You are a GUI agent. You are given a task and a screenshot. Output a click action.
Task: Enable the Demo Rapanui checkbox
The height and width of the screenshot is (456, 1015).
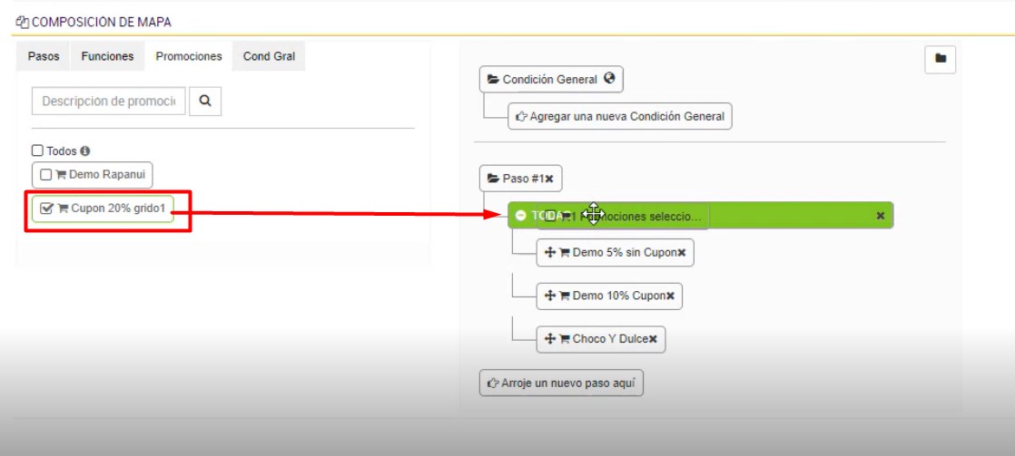[x=45, y=175]
